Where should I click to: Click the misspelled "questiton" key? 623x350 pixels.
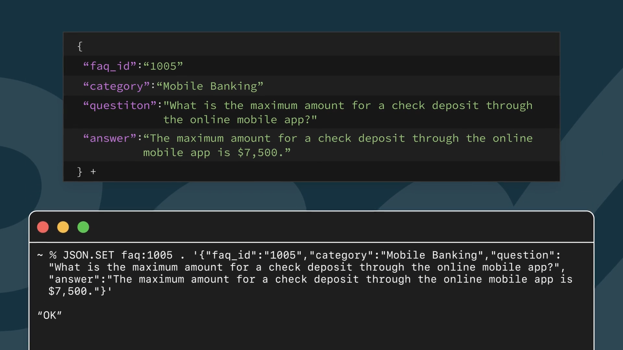(120, 106)
